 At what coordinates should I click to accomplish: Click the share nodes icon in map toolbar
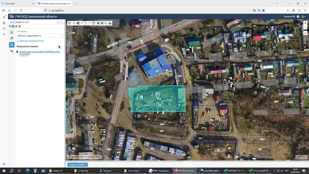[x=78, y=23]
